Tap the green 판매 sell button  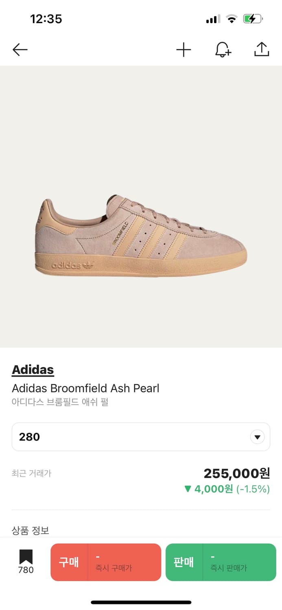(x=221, y=562)
